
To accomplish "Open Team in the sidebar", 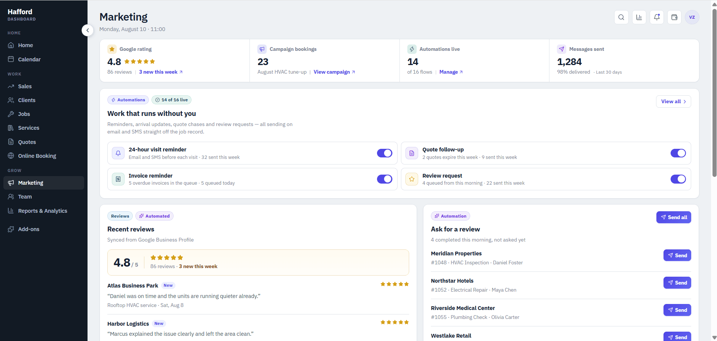I will (44, 197).
